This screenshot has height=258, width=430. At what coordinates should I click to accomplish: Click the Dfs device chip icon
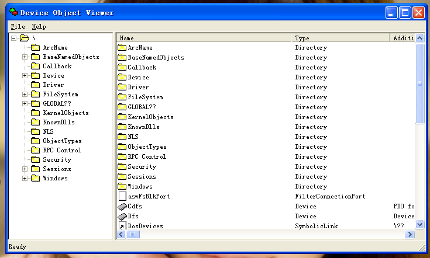[x=122, y=217]
